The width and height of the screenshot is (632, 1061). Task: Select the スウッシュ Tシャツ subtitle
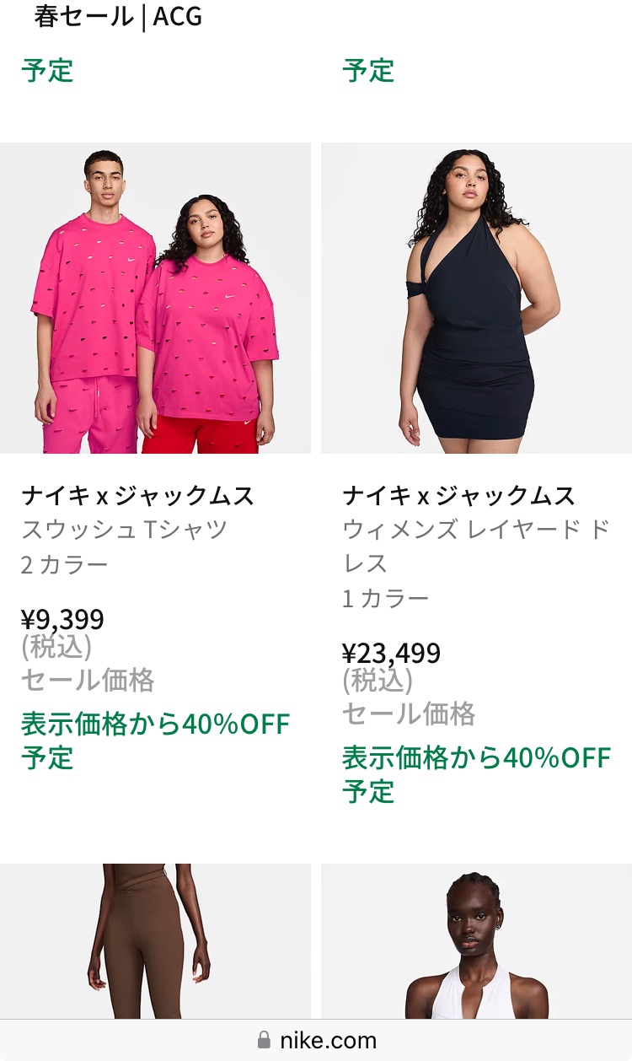125,530
